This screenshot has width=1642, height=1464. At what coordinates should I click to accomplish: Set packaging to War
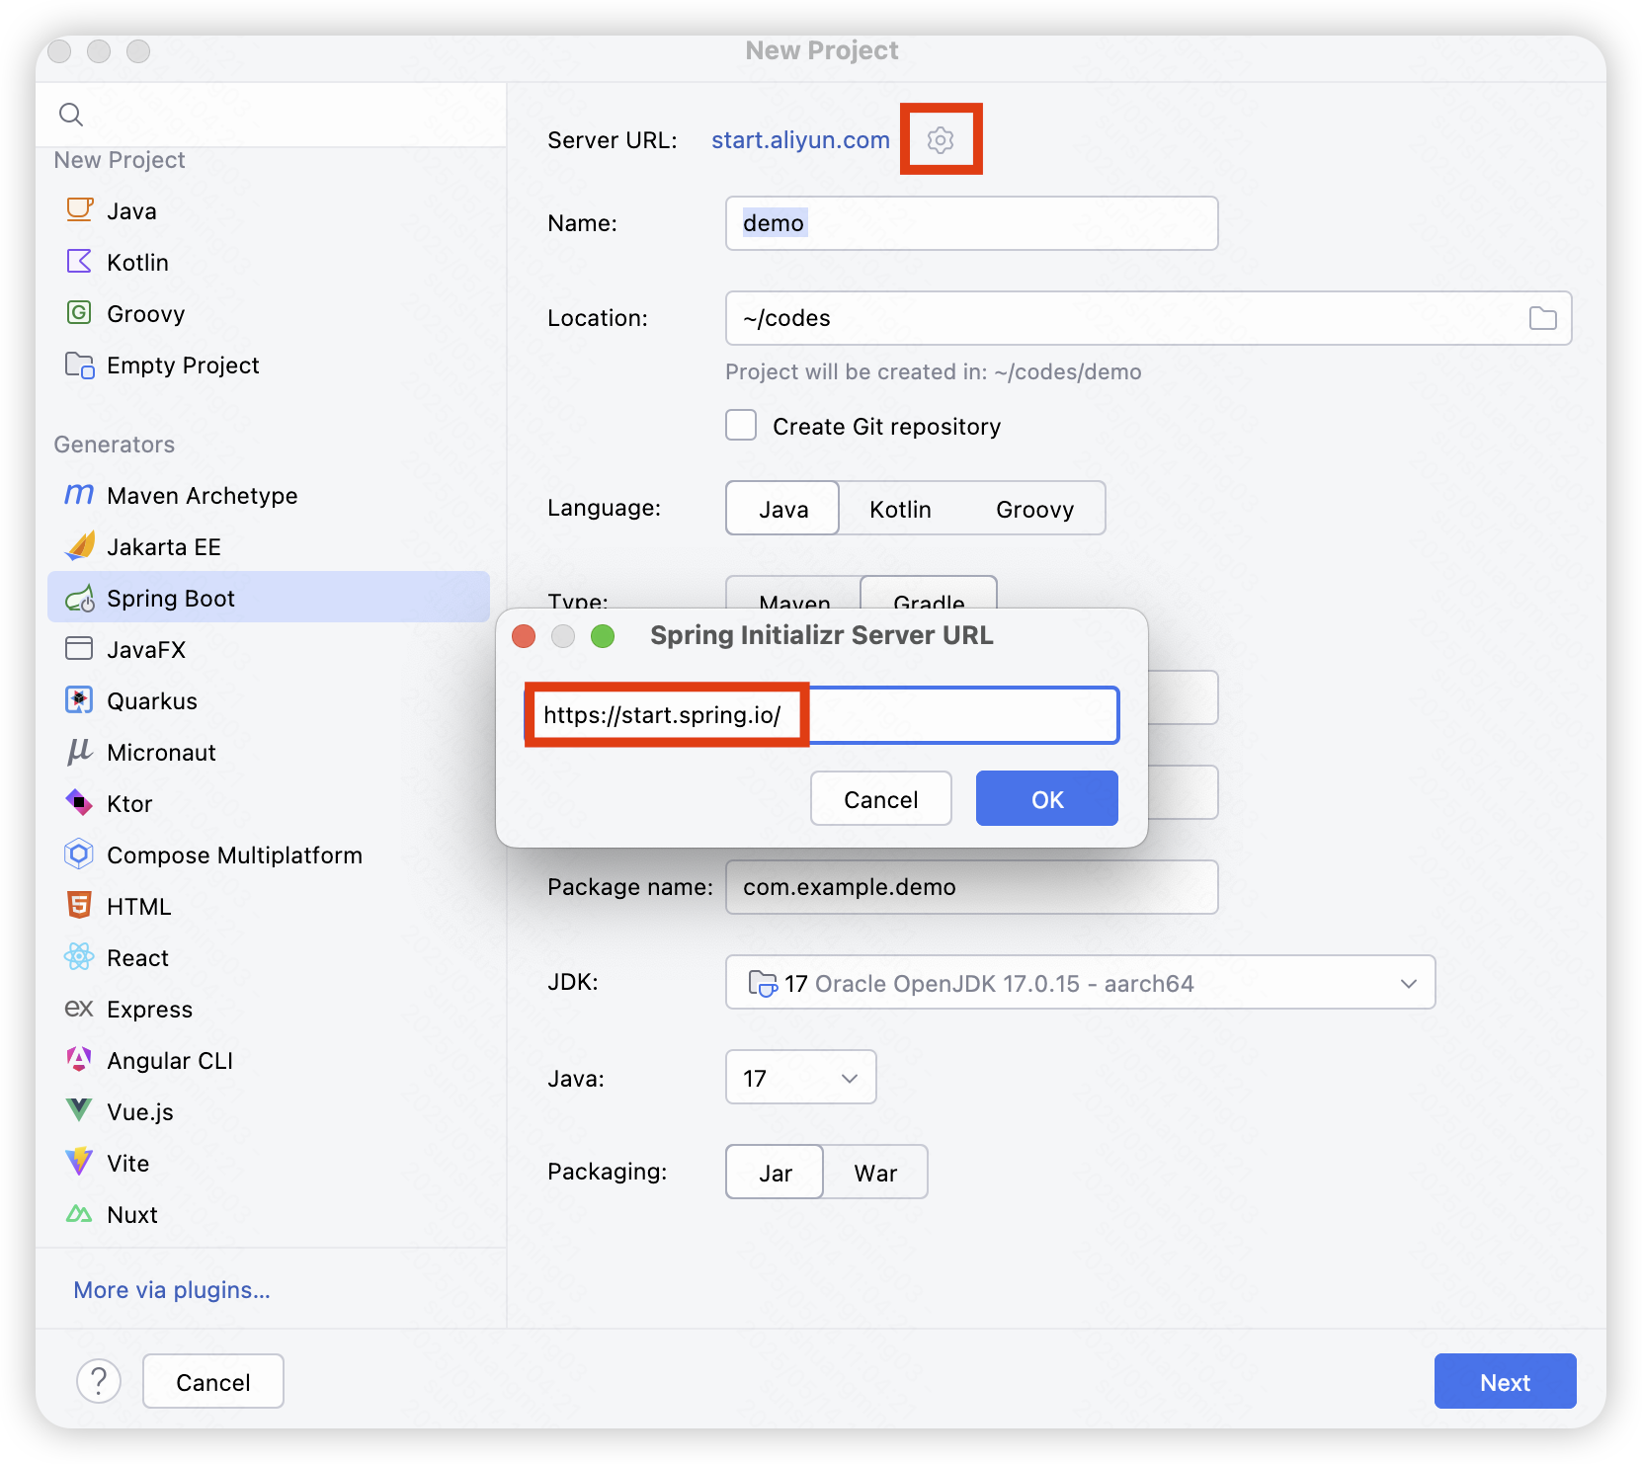[x=875, y=1173]
